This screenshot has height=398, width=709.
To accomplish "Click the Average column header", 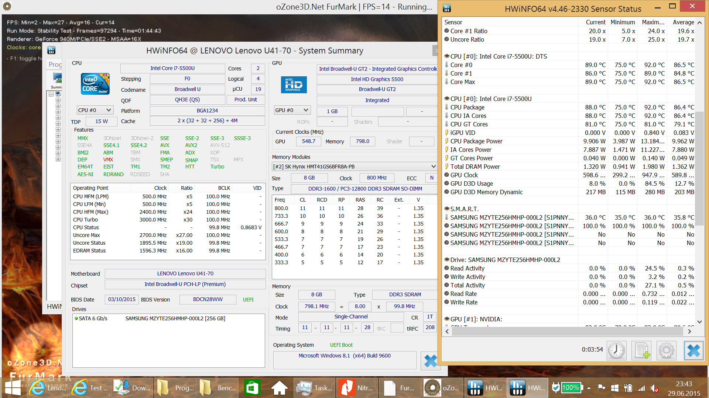I will pos(683,22).
